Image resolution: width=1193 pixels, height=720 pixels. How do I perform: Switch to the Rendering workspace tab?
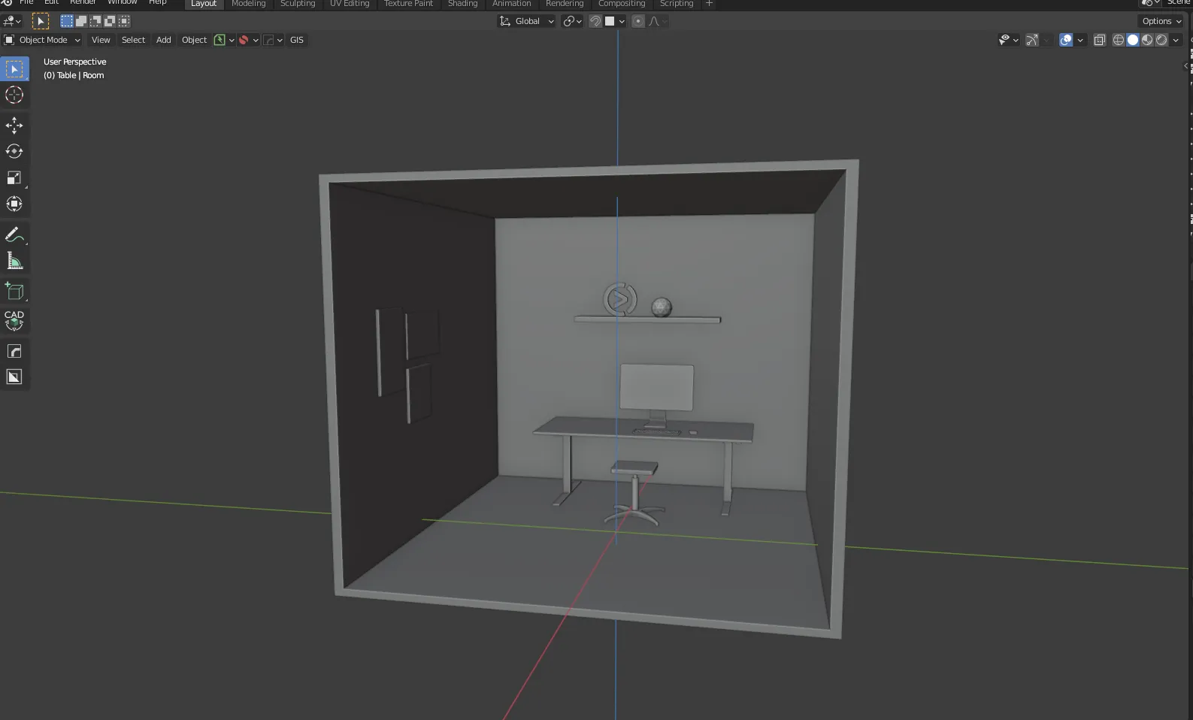coord(565,4)
